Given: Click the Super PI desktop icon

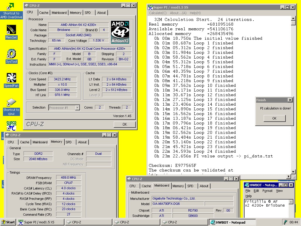Looking at the screenshot, I should (x=11, y=126).
